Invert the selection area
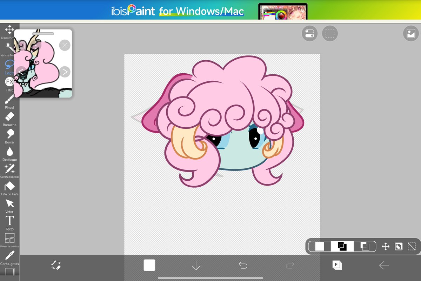This screenshot has width=421, height=281. tap(399, 246)
